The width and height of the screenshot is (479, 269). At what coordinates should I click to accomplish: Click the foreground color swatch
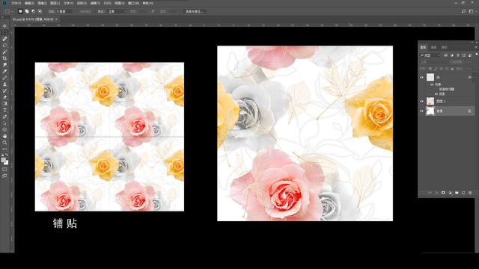[x=3, y=160]
